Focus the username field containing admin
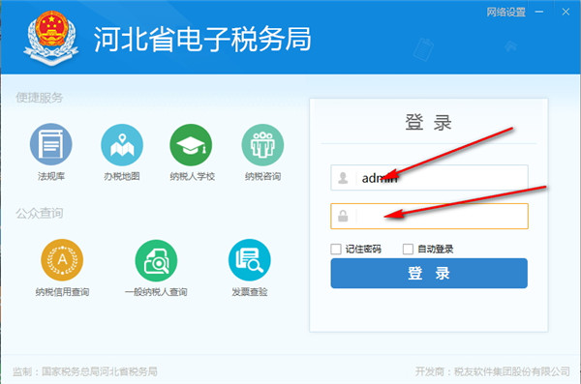The height and width of the screenshot is (384, 581). pyautogui.click(x=429, y=178)
